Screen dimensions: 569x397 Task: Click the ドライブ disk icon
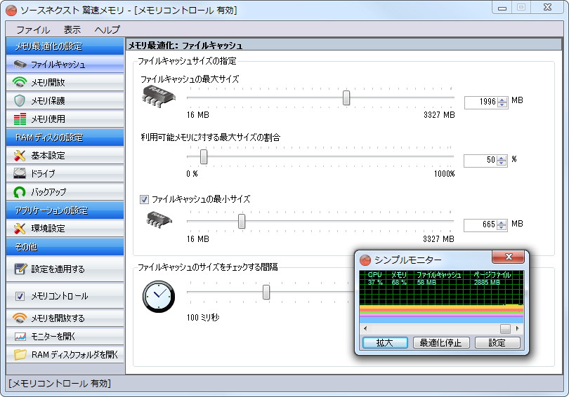tap(20, 173)
